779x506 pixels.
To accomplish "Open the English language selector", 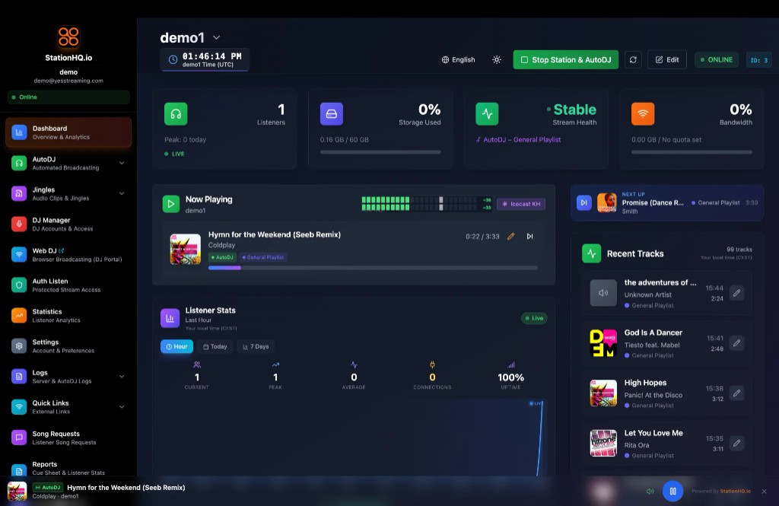I will click(x=458, y=59).
